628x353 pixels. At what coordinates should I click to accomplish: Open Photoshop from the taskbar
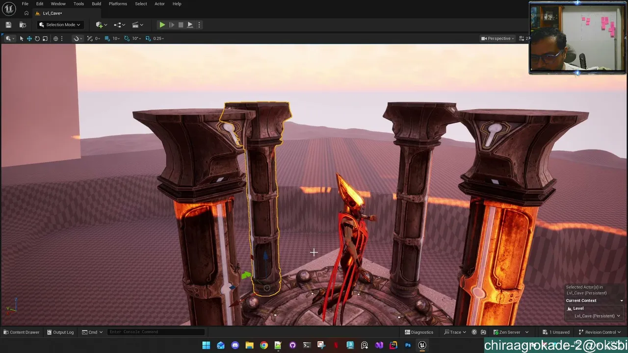[408, 345]
